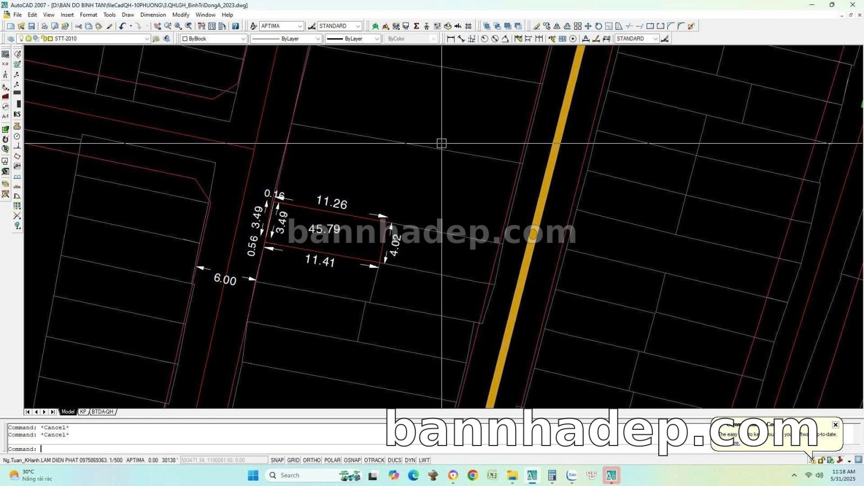Expand the STT-2010 layer dropdown
The height and width of the screenshot is (486, 864).
tap(146, 39)
